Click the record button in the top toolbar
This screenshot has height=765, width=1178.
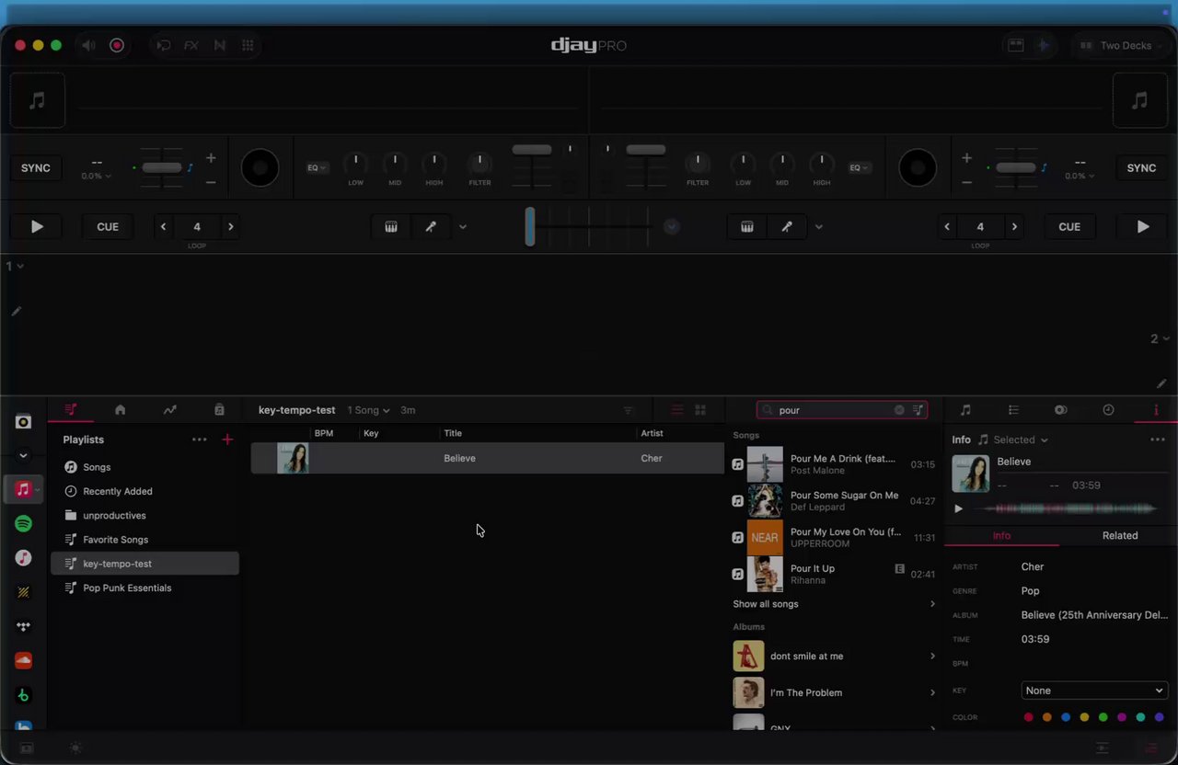[117, 45]
